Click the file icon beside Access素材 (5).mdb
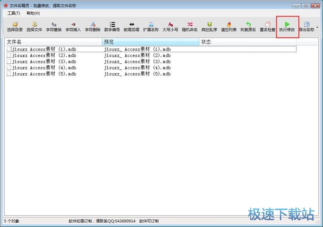 coord(9,74)
